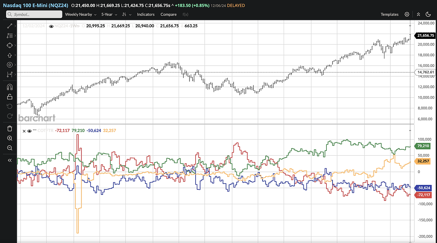Screen dimensions: 437x243
Task: Click the green 79,210 legend value
Action: pos(78,131)
